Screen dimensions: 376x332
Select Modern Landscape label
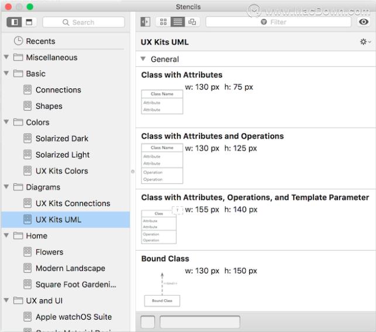[71, 268]
